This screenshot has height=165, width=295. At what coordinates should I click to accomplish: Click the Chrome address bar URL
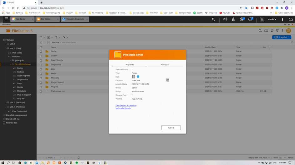(x=52, y=8)
